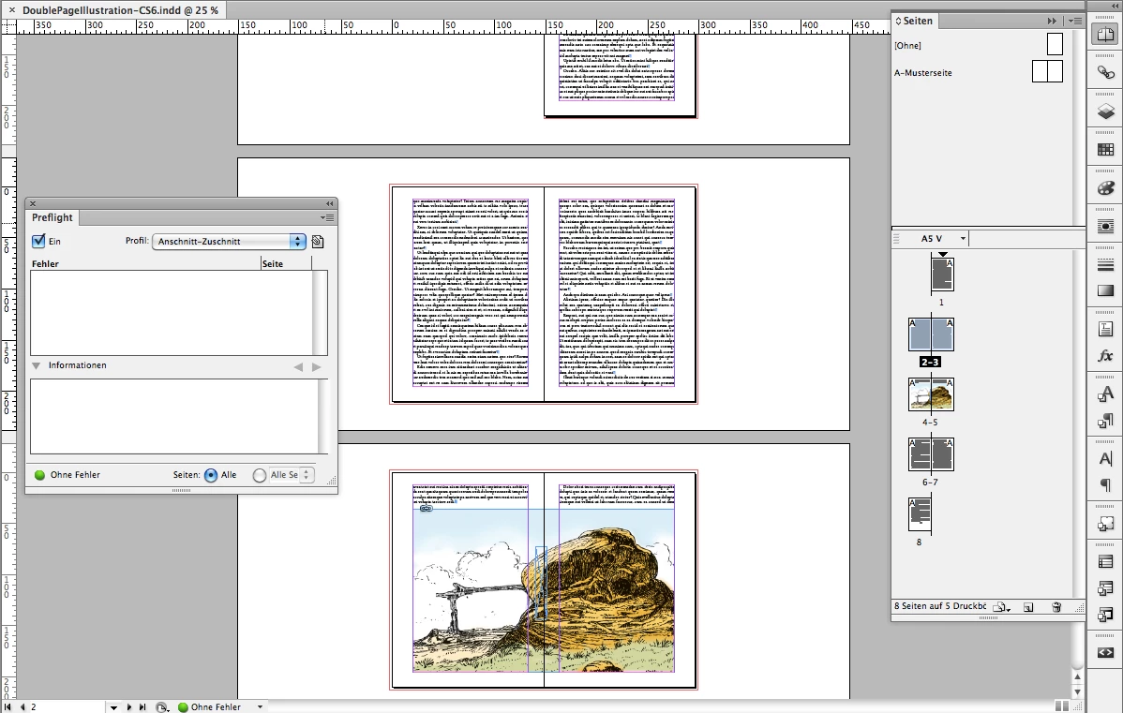Click vertical scrollbar down arrow
1123x713 pixels.
[1078, 693]
